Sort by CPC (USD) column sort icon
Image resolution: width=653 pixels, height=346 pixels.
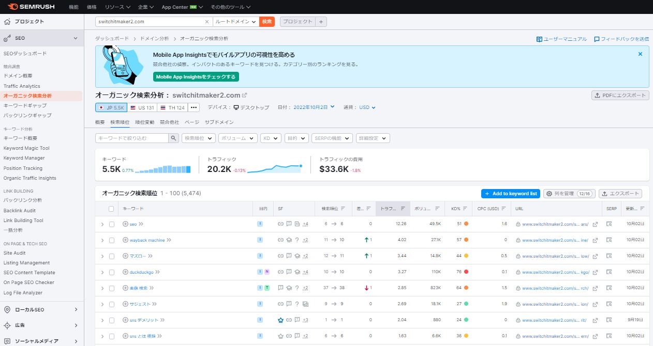pyautogui.click(x=503, y=209)
